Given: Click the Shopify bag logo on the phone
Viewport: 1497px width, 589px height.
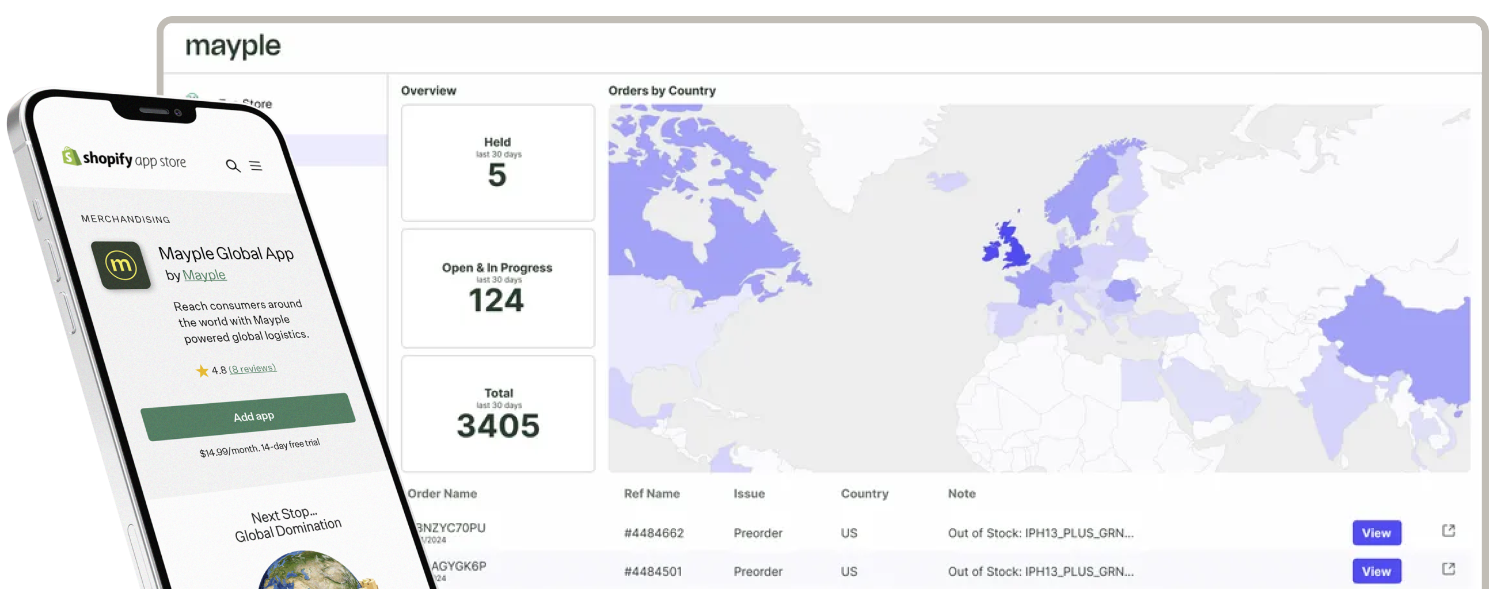Looking at the screenshot, I should pyautogui.click(x=71, y=155).
